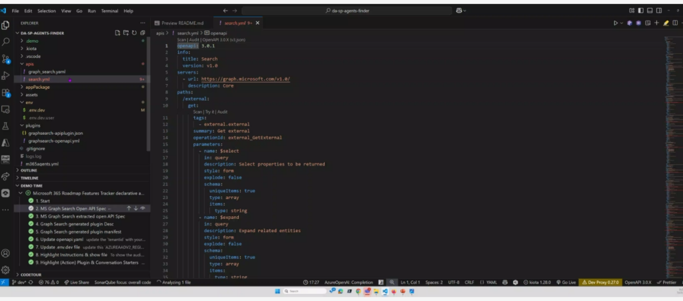Click Go Live in status bar
This screenshot has width=683, height=301.
coord(566,282)
